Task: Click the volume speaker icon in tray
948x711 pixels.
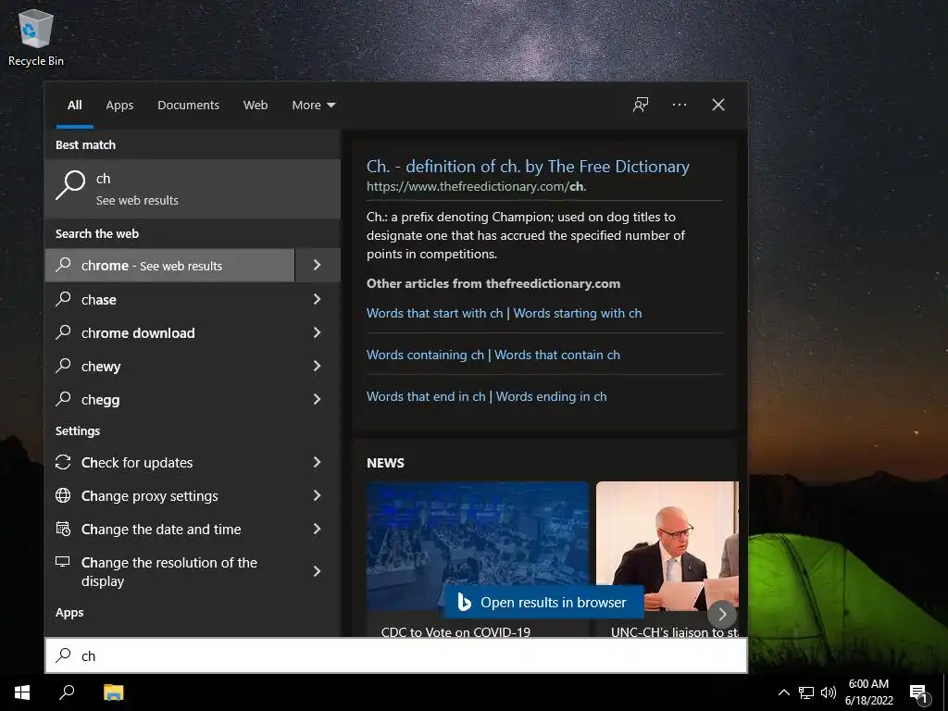Action: [x=829, y=692]
